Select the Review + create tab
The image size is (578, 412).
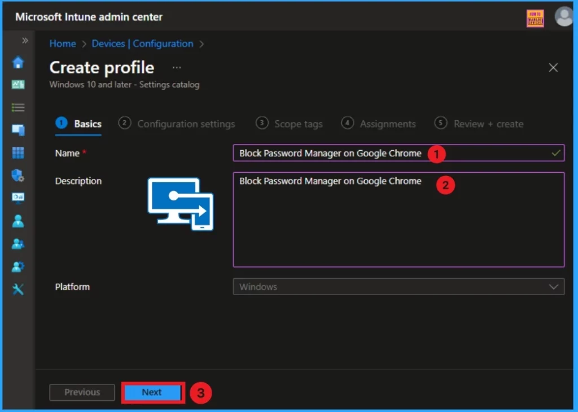479,124
